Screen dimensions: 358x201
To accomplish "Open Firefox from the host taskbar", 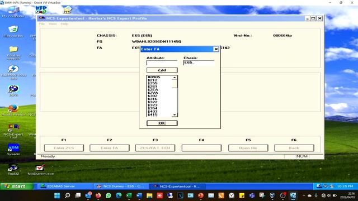I will (x=98, y=195).
